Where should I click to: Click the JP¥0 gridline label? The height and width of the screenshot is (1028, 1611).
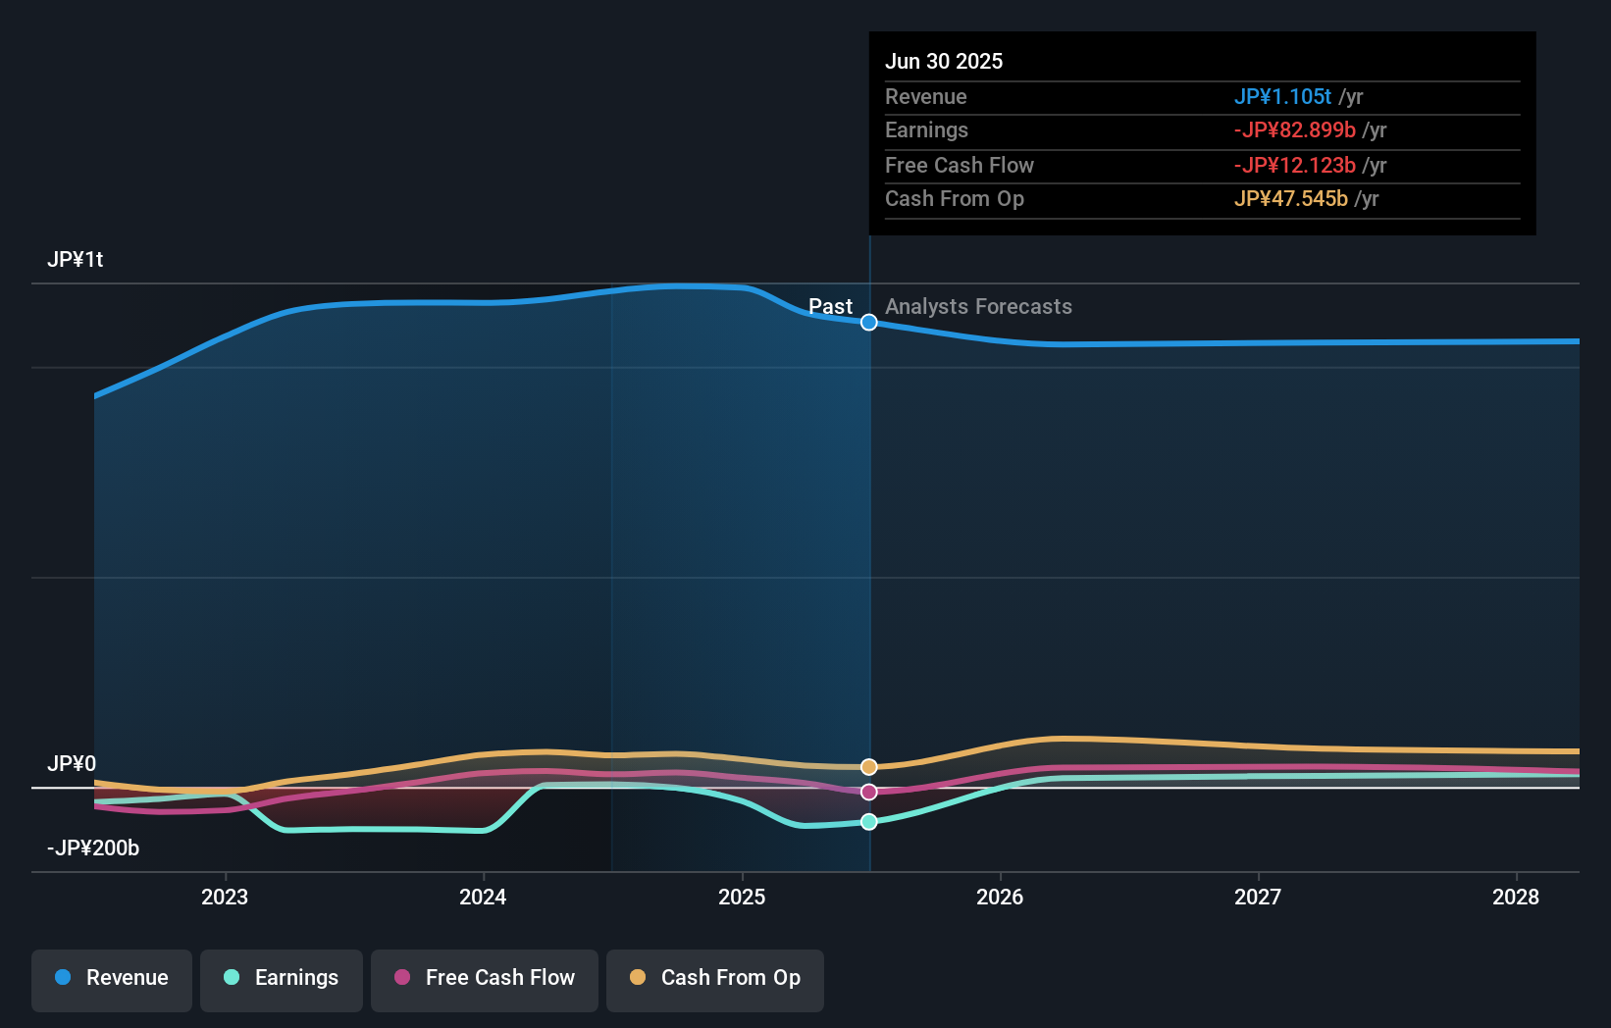point(74,763)
